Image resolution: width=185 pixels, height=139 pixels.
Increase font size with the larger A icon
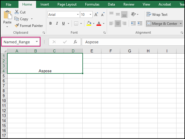(96, 15)
